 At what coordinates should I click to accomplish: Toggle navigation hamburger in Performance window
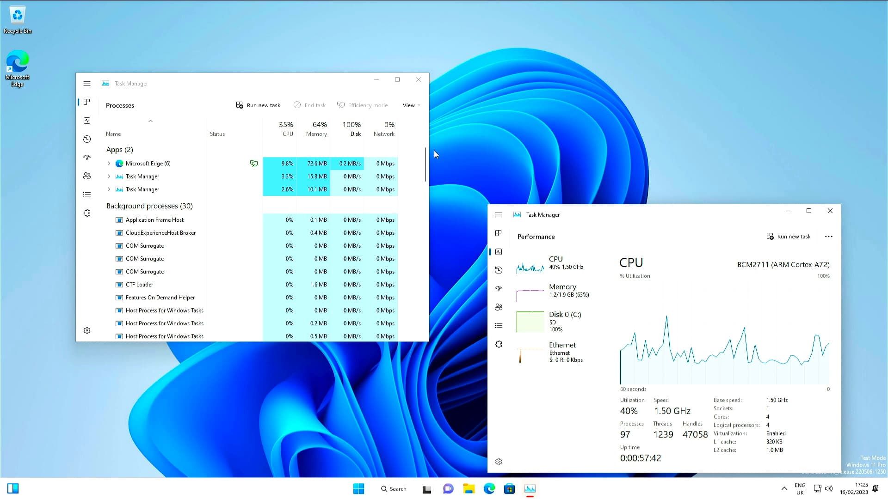point(499,215)
